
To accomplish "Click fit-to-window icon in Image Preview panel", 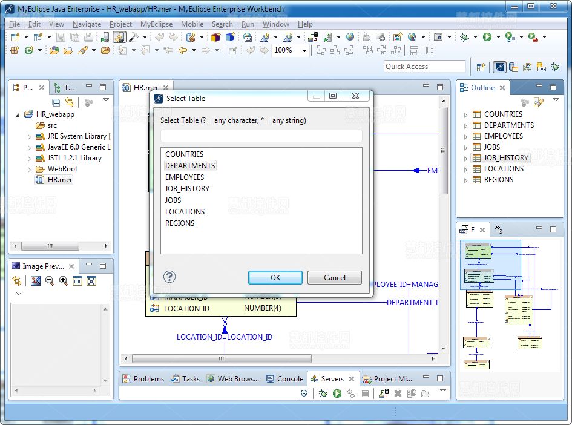I will point(91,281).
